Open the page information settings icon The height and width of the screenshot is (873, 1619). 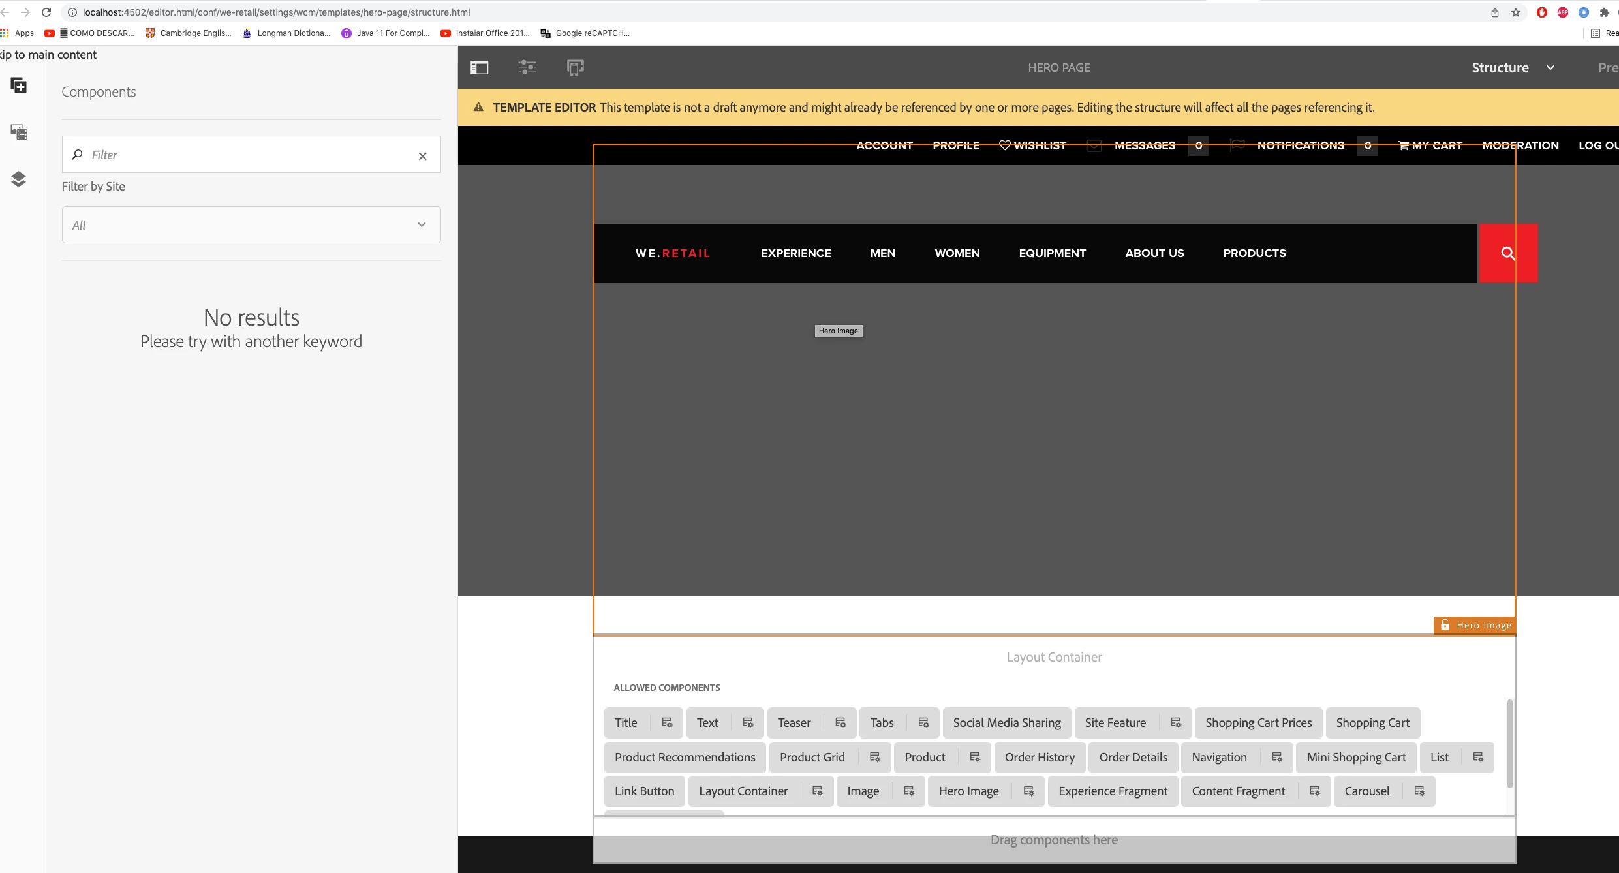click(527, 67)
